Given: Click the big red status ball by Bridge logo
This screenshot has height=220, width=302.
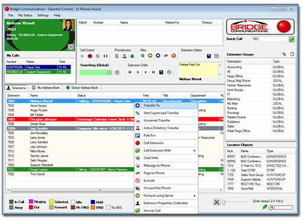Looking at the screenshot, I should pyautogui.click(x=284, y=27).
